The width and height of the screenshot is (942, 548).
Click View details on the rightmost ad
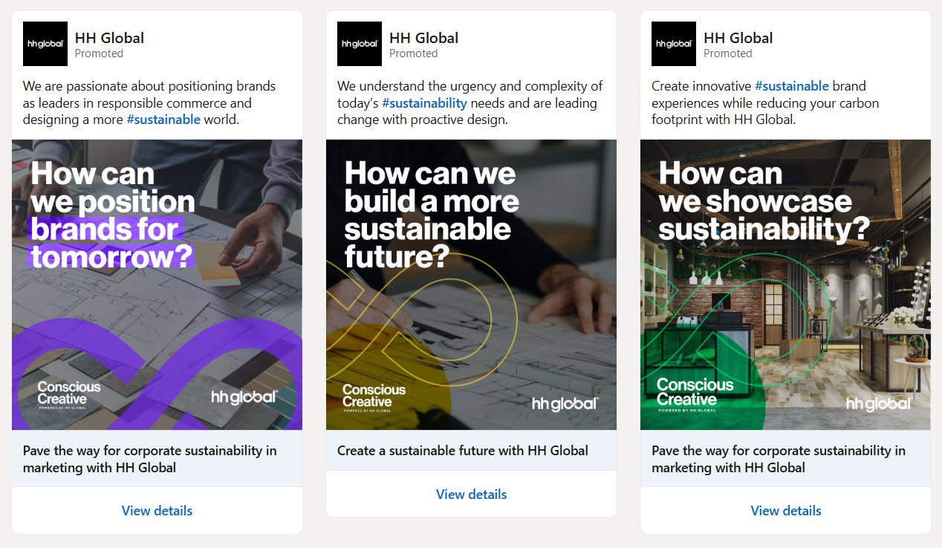pos(785,510)
